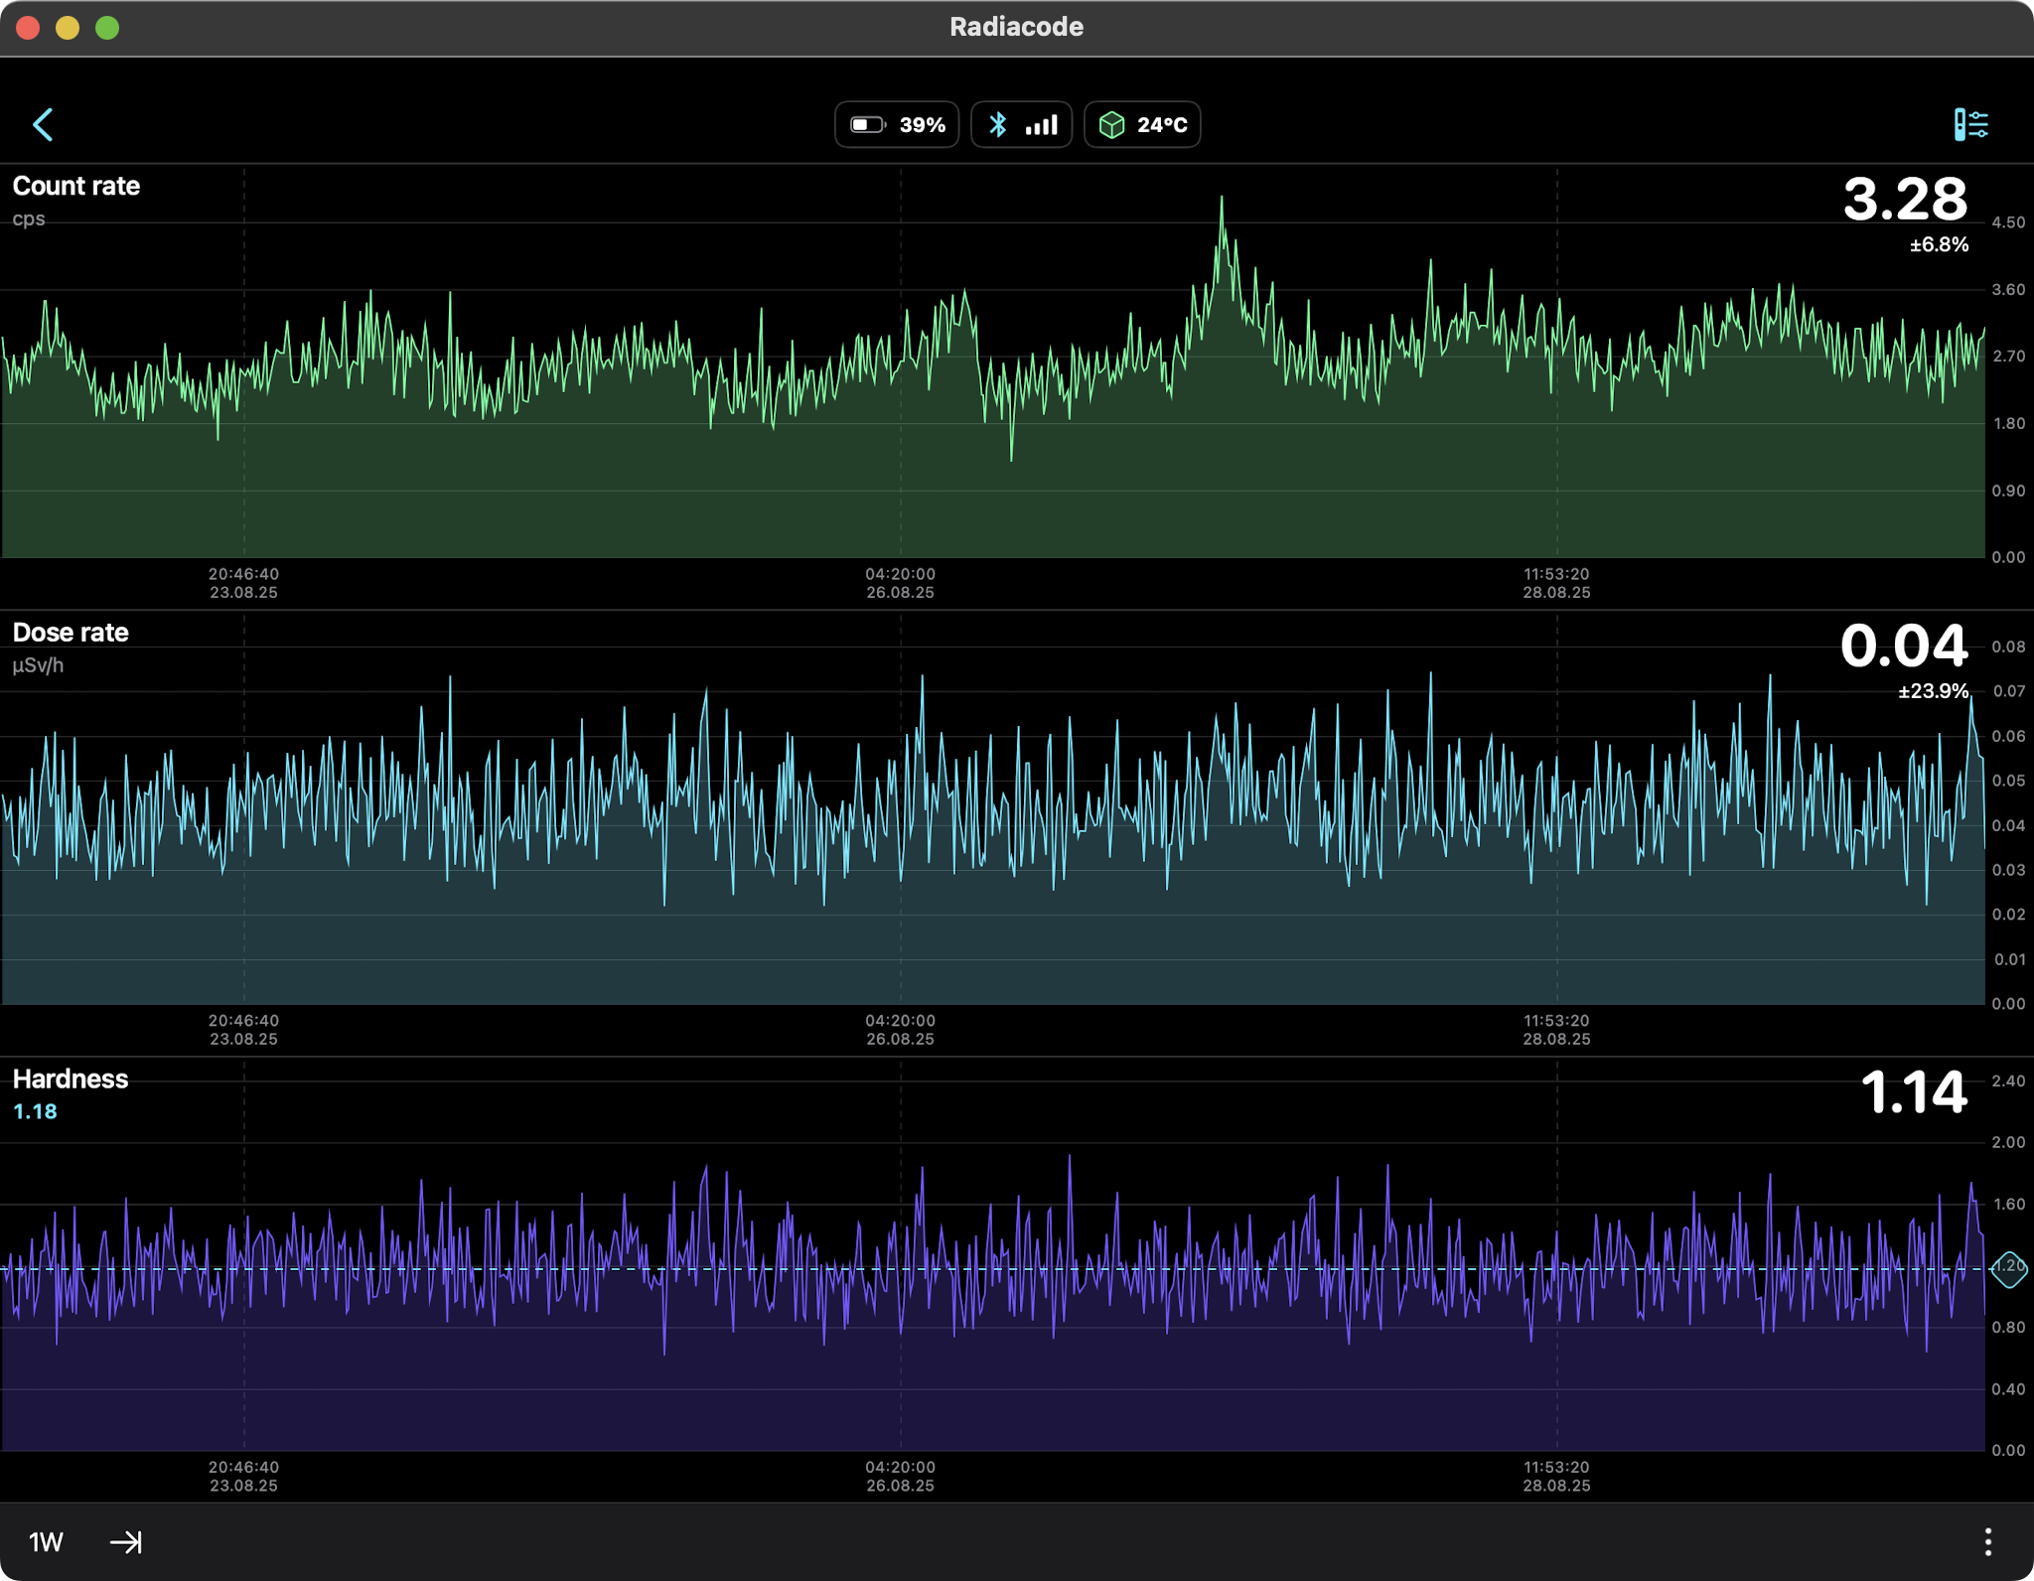Click the 3.28 count rate value
This screenshot has width=2034, height=1581.
click(x=1904, y=200)
